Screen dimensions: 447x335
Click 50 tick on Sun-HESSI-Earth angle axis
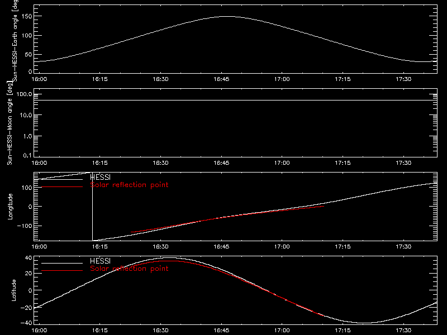coord(28,54)
